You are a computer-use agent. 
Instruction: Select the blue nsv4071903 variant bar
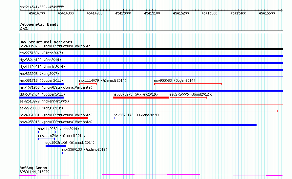pyautogui.click(x=151, y=91)
